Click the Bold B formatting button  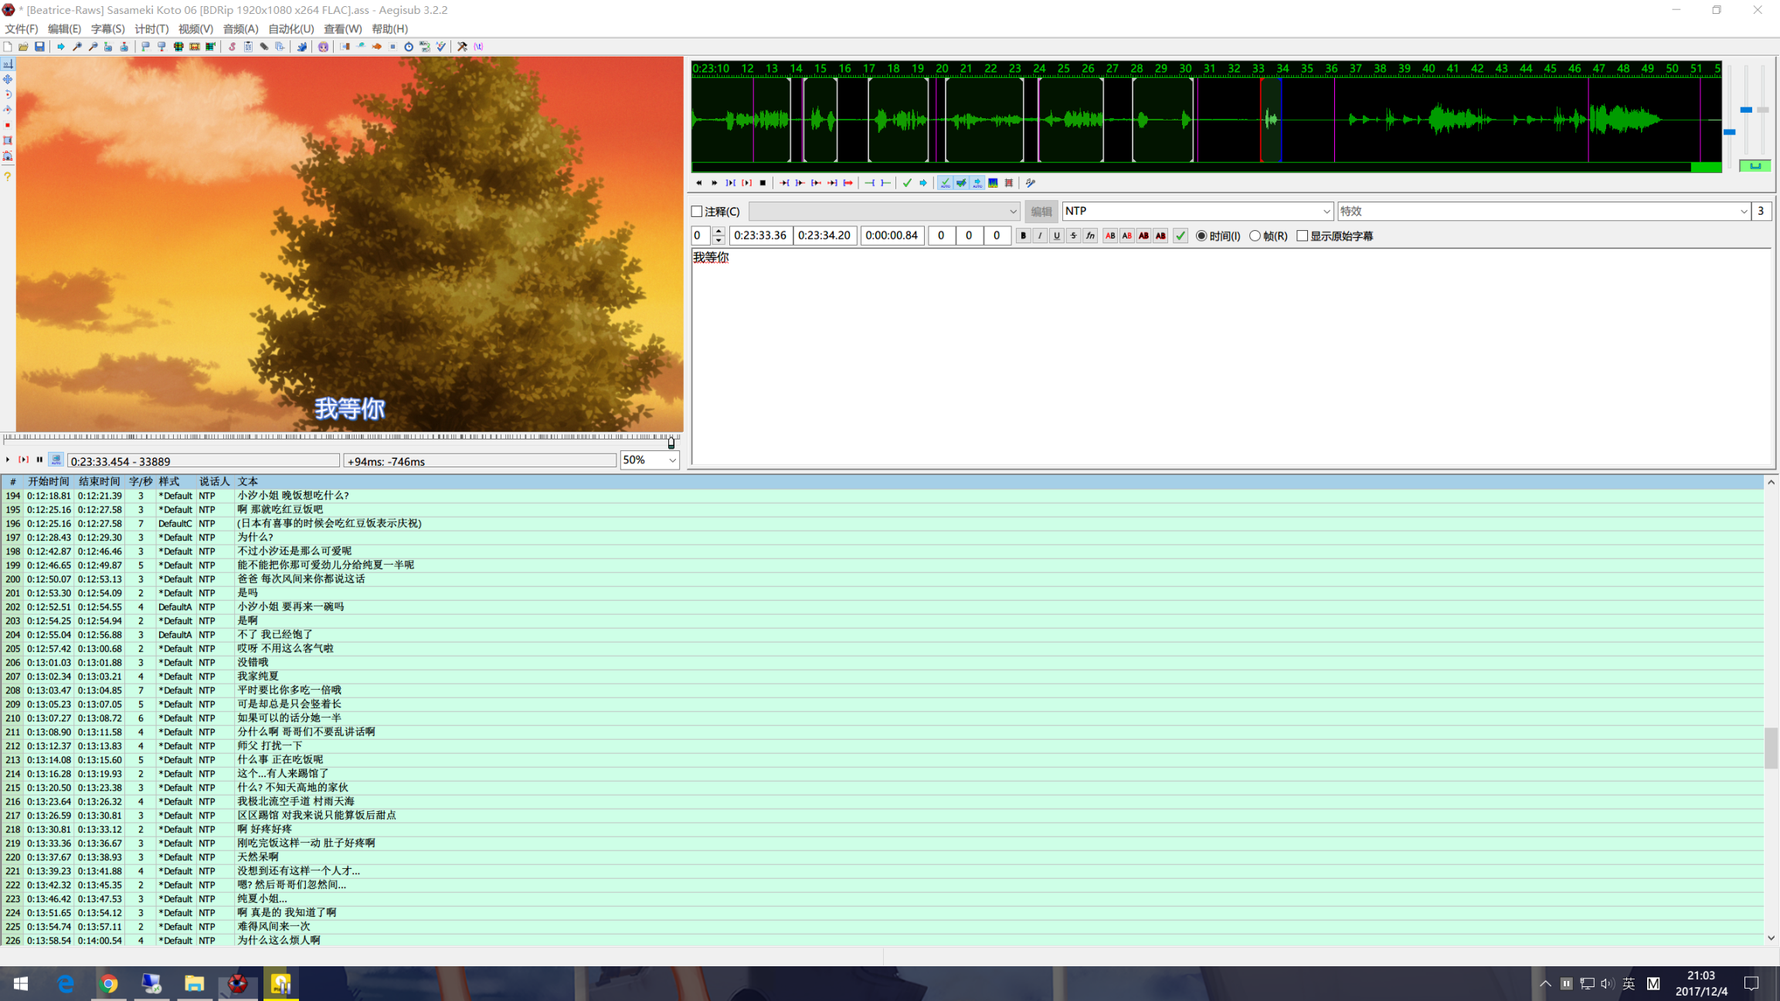[1023, 236]
